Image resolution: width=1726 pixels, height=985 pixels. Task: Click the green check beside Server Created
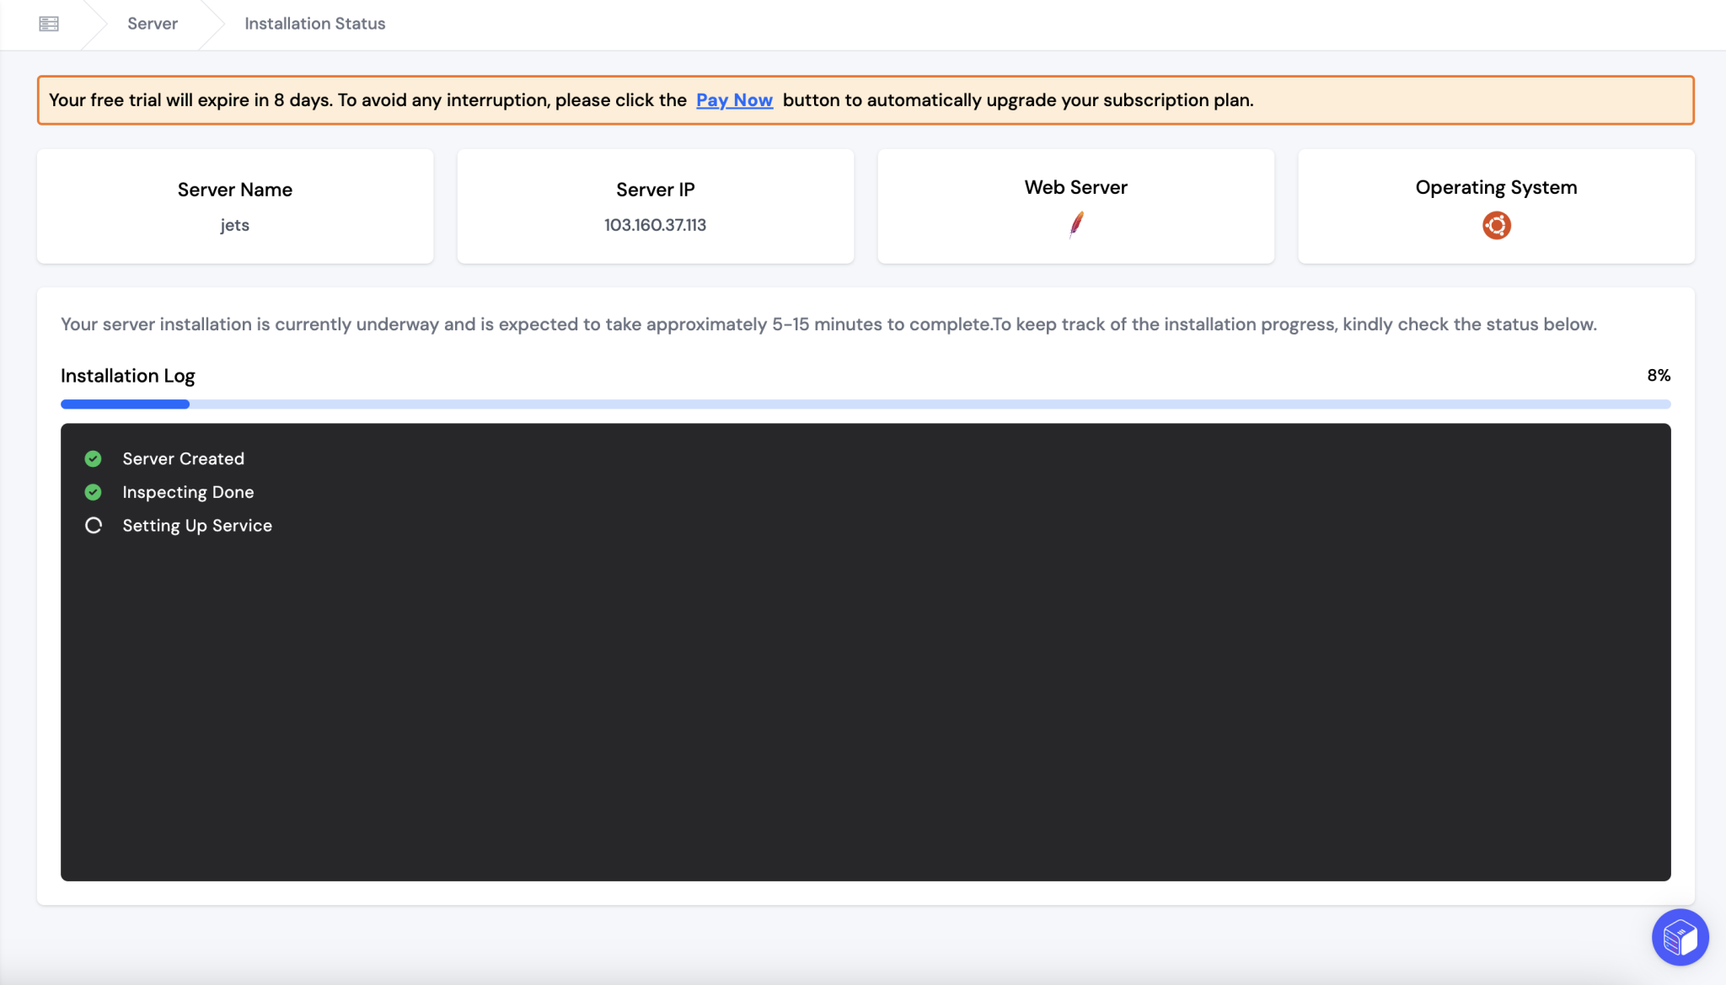[x=93, y=458]
